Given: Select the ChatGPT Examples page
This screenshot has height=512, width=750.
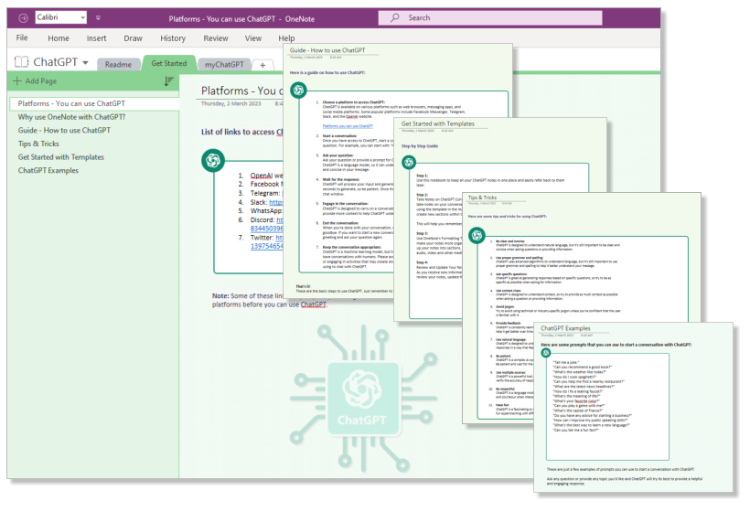Looking at the screenshot, I should point(48,170).
